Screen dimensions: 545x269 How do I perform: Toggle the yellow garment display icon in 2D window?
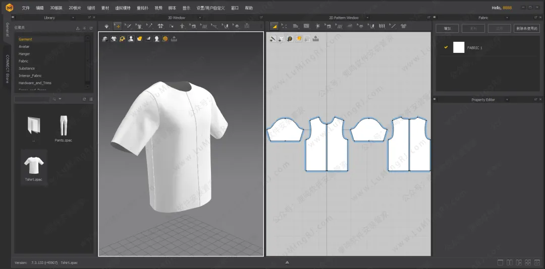point(298,39)
